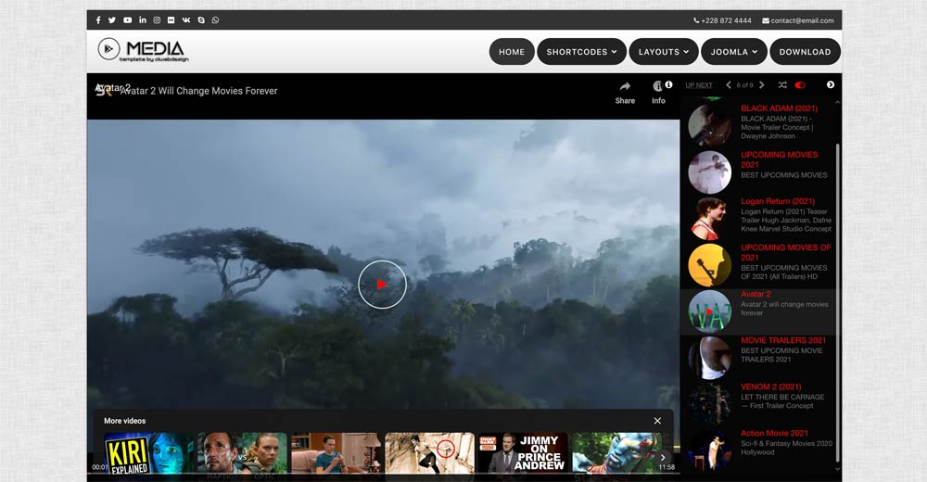Click 'Avatar 2 will change movies forever' description
Viewport: 927px width, 482px height.
point(784,309)
